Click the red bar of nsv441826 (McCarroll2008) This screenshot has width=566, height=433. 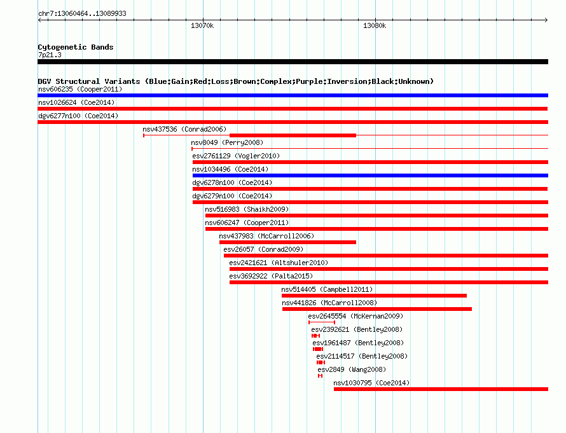[377, 309]
